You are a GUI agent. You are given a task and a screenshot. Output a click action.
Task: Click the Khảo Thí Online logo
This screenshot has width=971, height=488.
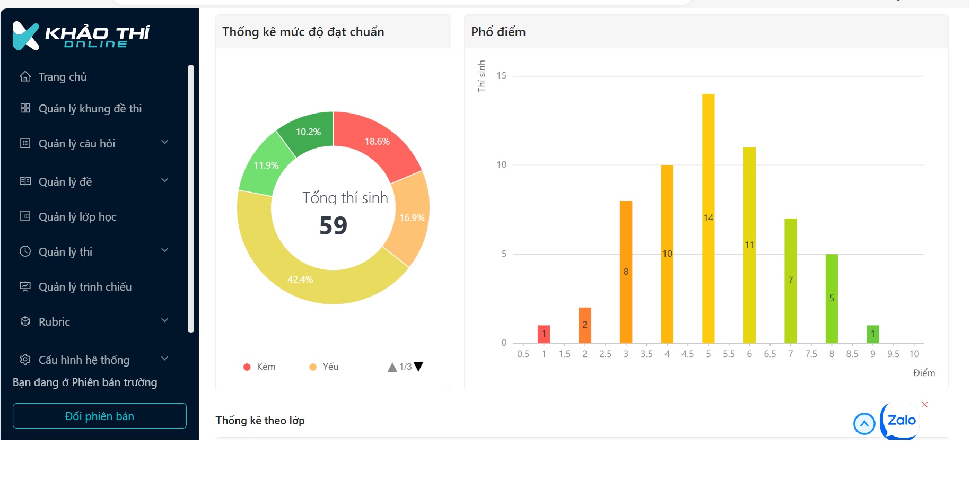(81, 36)
